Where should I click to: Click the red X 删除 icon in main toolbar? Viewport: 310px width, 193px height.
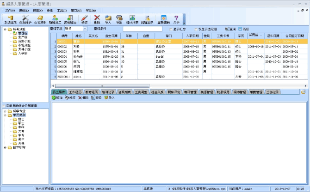point(97,20)
